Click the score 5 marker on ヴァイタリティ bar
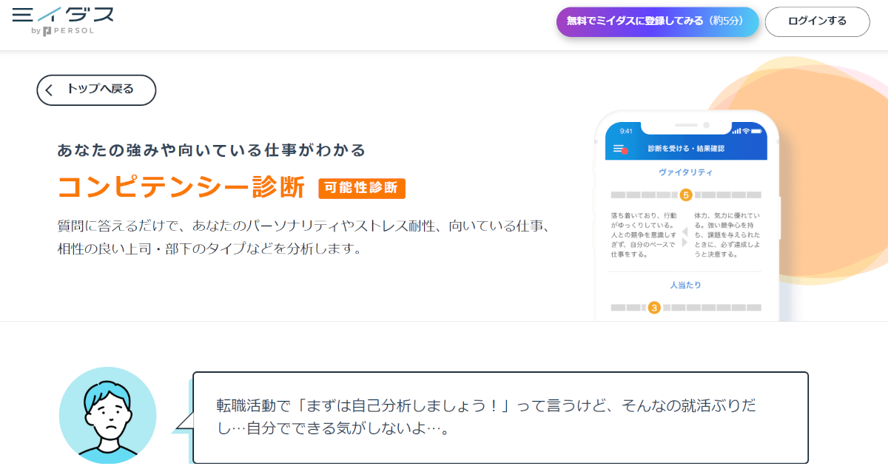 pos(686,195)
